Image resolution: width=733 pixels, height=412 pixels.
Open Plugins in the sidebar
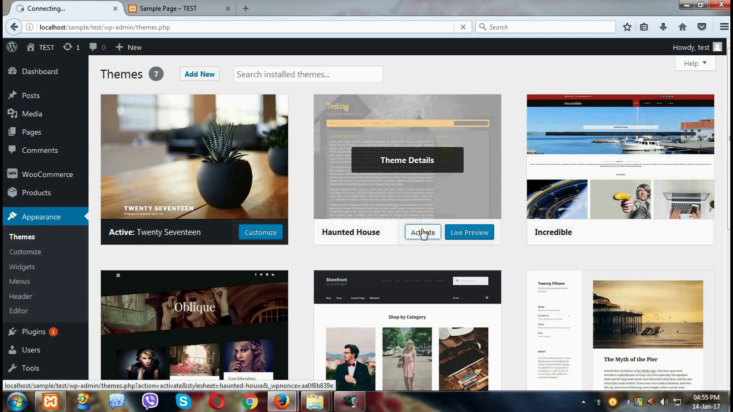(x=34, y=332)
